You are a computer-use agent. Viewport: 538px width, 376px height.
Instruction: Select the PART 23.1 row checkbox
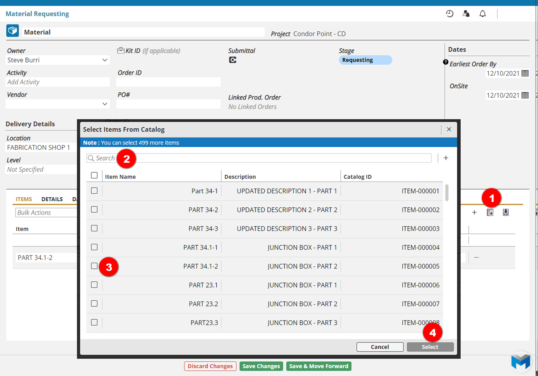click(x=94, y=285)
